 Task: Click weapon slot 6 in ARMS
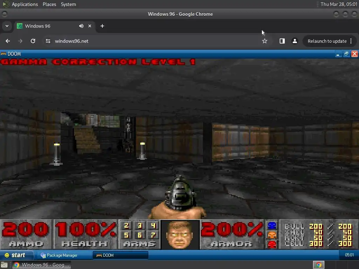140,235
